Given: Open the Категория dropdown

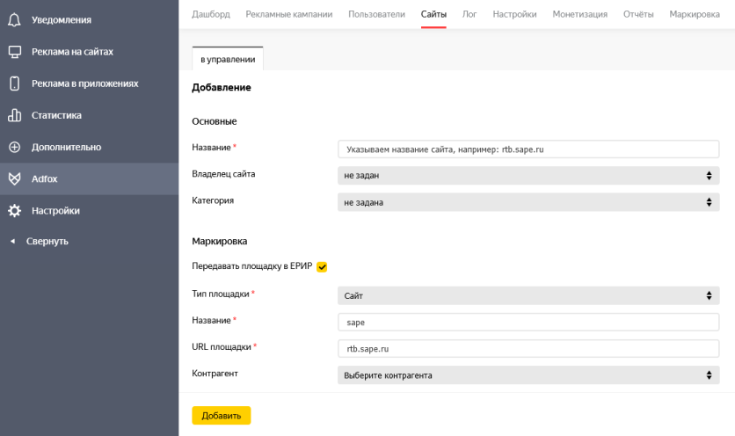Looking at the screenshot, I should tap(528, 202).
